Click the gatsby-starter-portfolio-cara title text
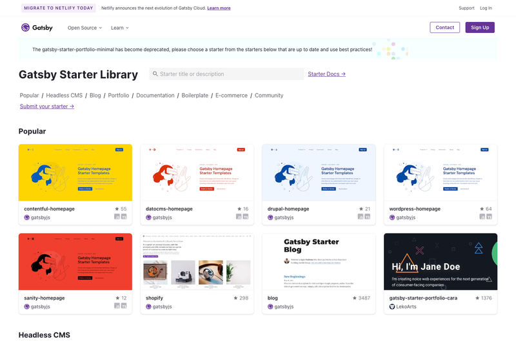The height and width of the screenshot is (344, 516). (x=423, y=298)
